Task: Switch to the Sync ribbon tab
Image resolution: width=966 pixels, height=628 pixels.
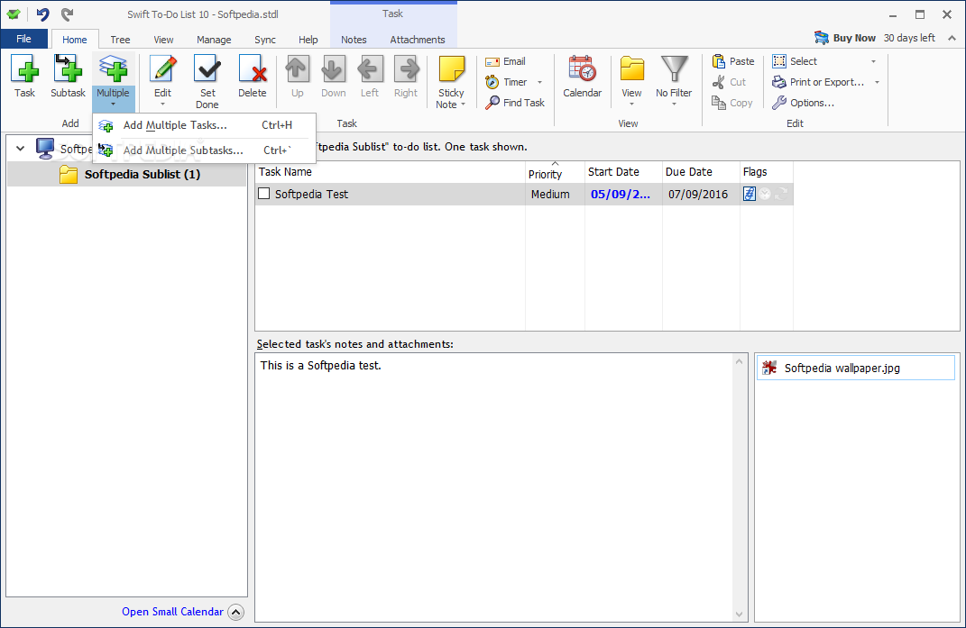Action: pos(265,40)
